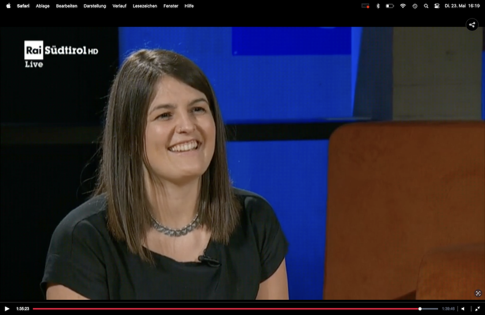Image resolution: width=485 pixels, height=315 pixels.
Task: Open the Darstellung menu
Action: point(95,6)
